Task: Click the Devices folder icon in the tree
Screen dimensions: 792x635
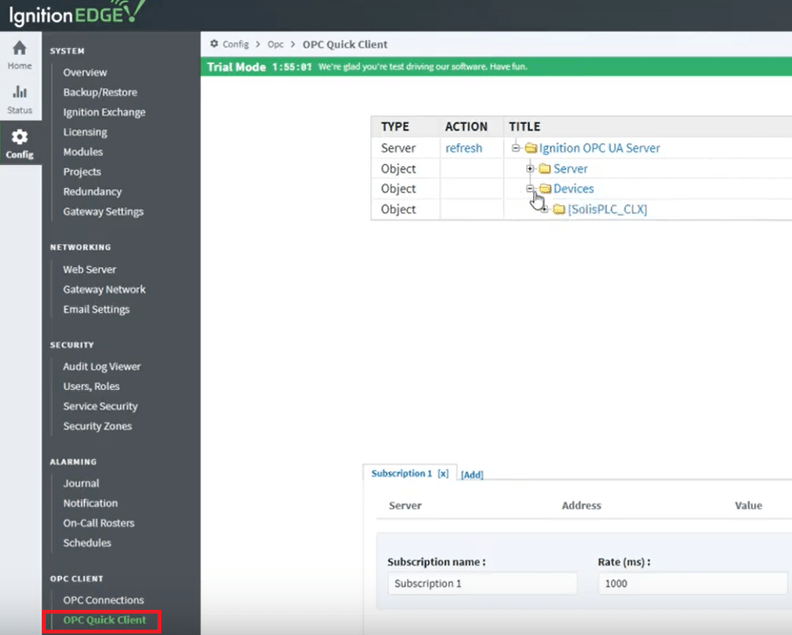Action: coord(544,188)
